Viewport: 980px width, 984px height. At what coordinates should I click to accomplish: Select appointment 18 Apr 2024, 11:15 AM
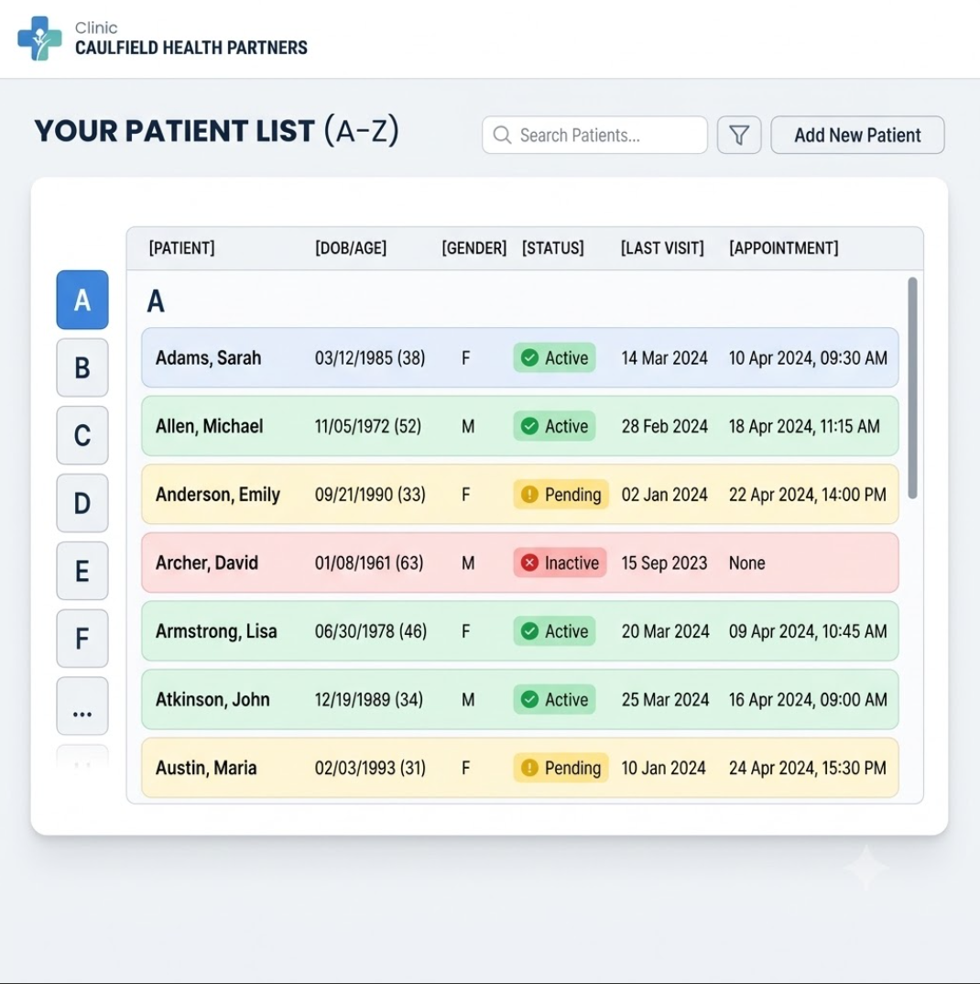pos(804,427)
